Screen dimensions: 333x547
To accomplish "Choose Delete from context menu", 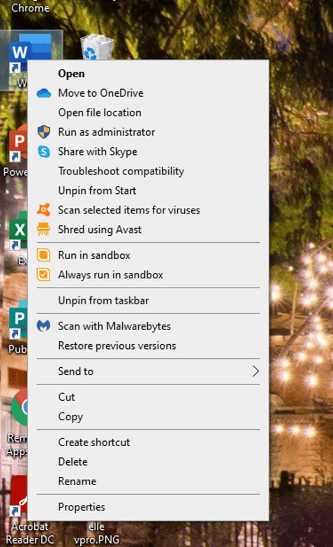I will 148,462.
